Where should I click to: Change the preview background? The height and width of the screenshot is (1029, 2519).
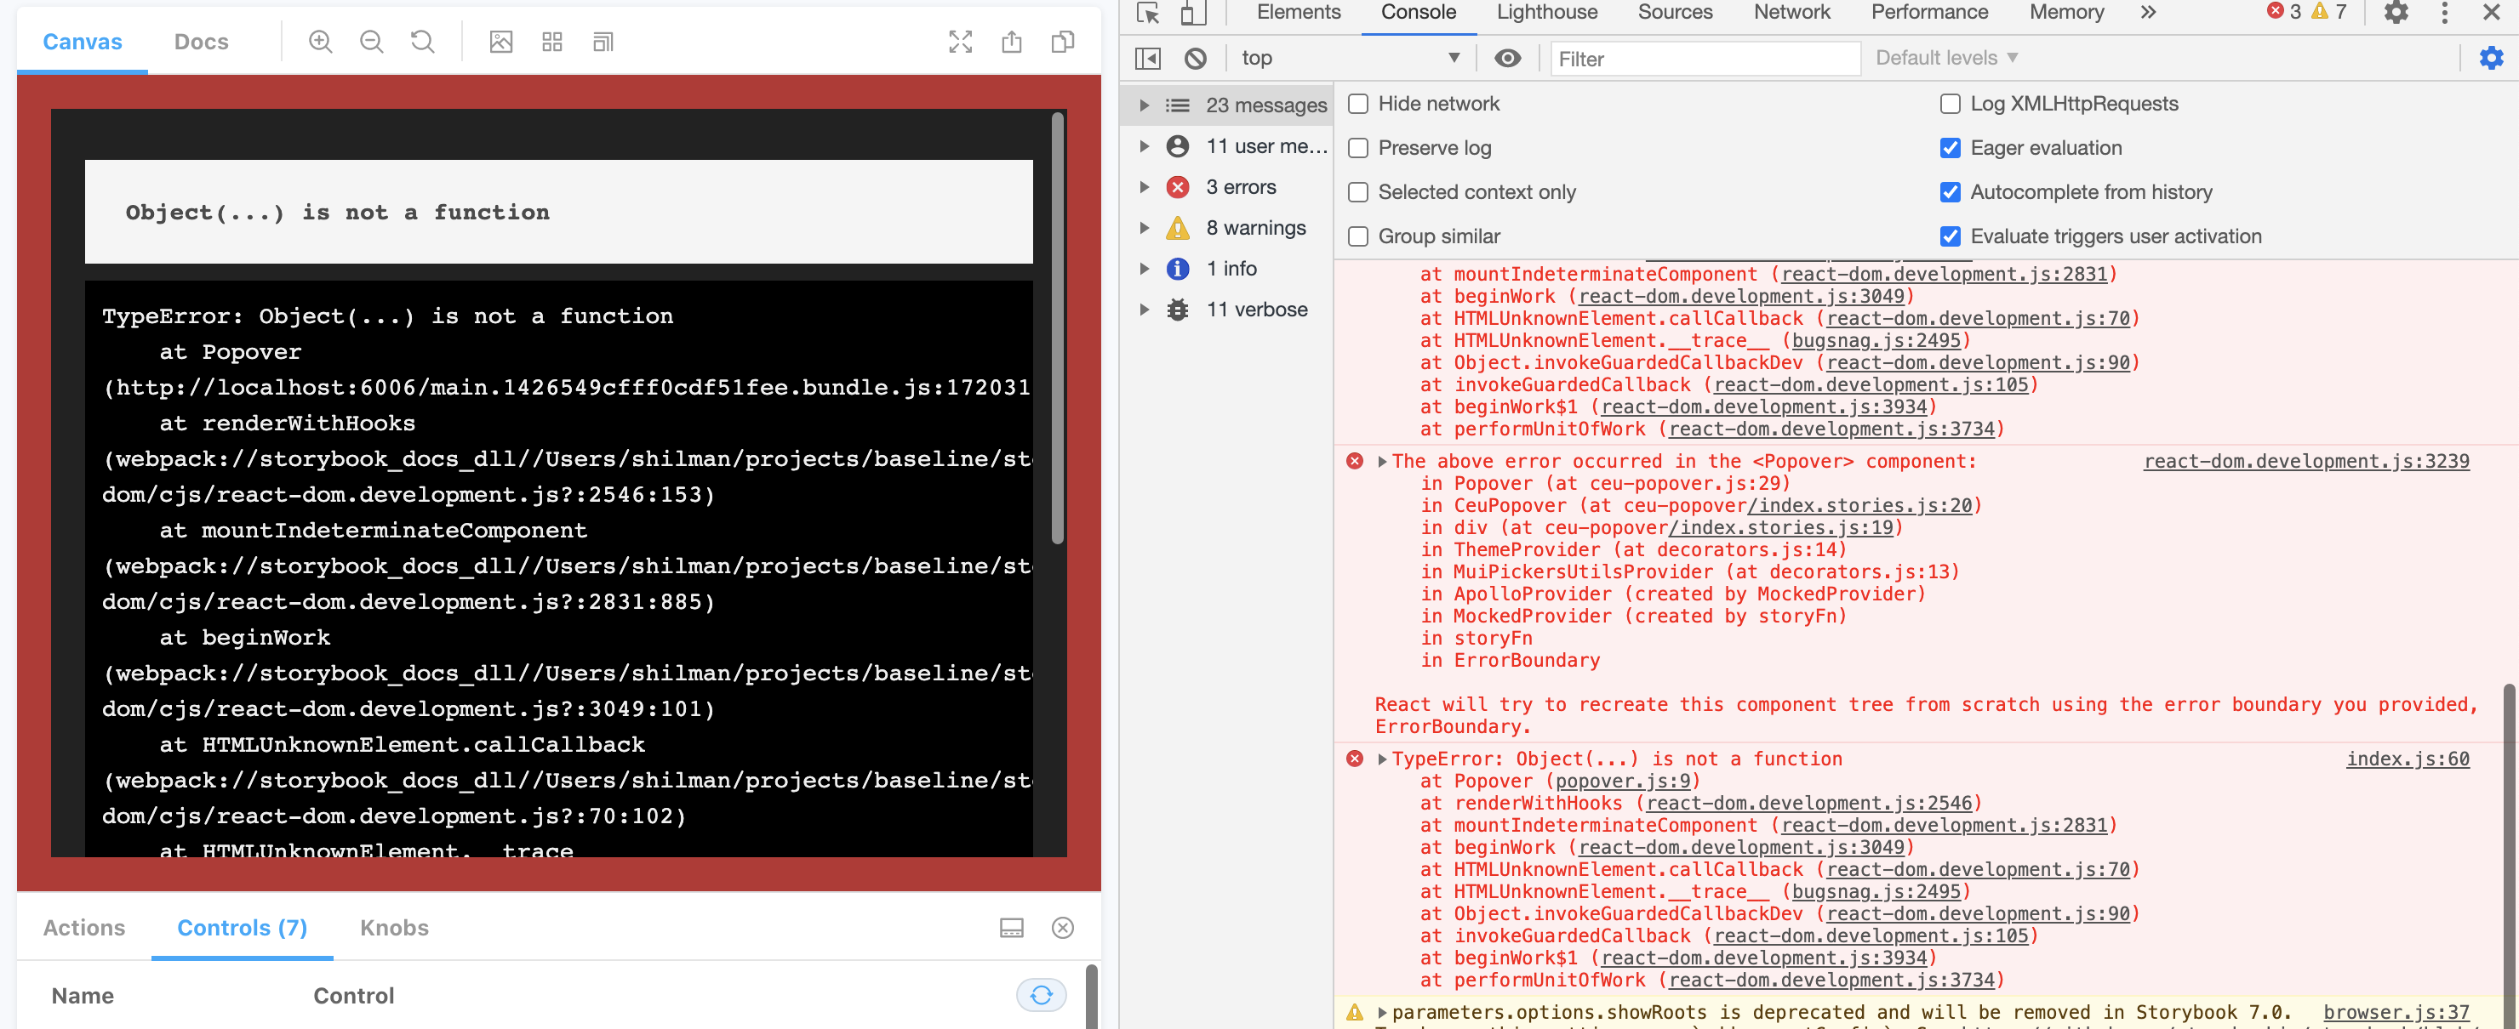[500, 41]
